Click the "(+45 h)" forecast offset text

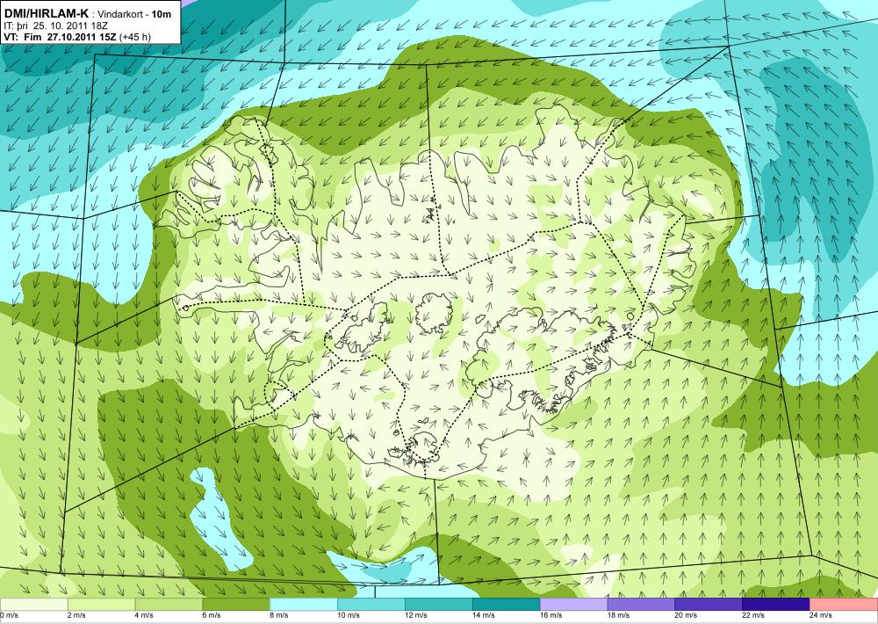(x=134, y=37)
